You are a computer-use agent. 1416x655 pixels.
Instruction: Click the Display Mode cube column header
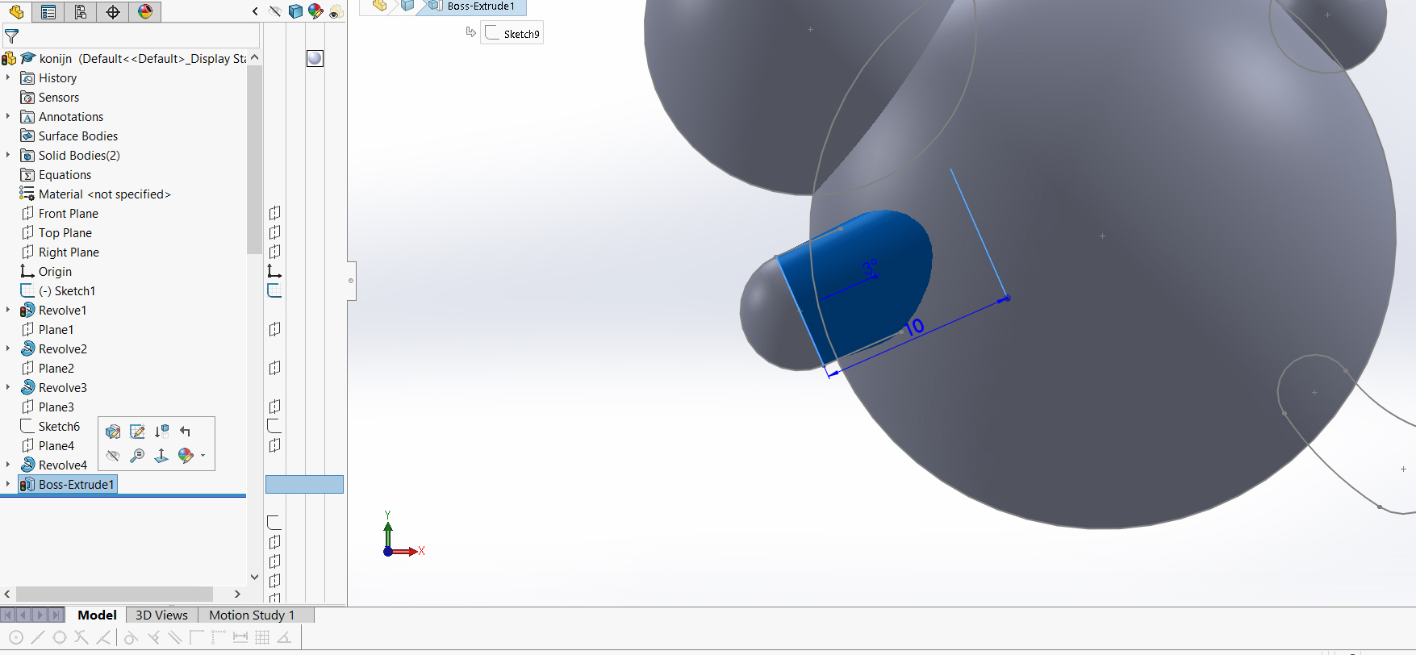coord(295,11)
